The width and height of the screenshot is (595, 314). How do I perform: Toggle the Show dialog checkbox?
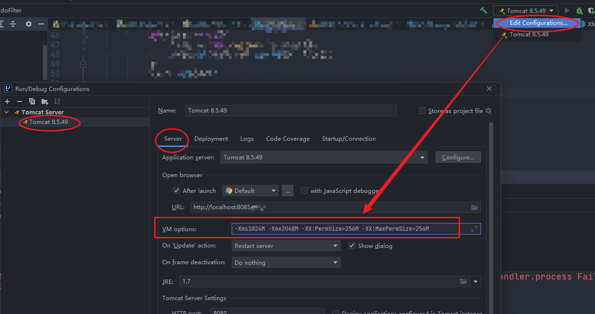point(352,246)
